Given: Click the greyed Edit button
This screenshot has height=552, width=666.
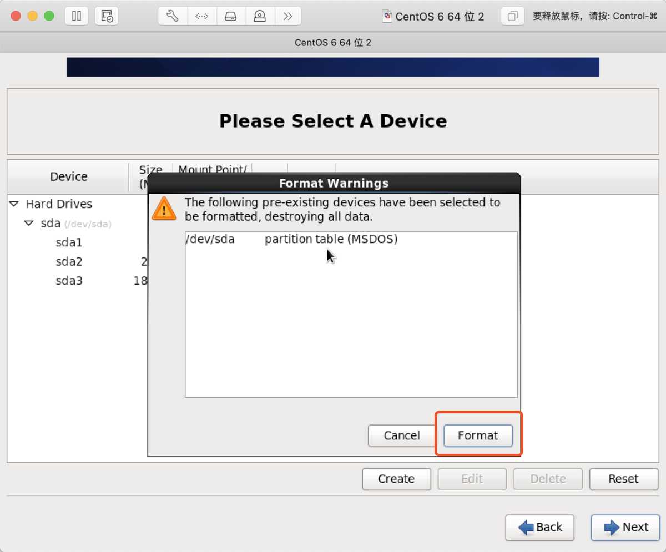Looking at the screenshot, I should click(472, 479).
